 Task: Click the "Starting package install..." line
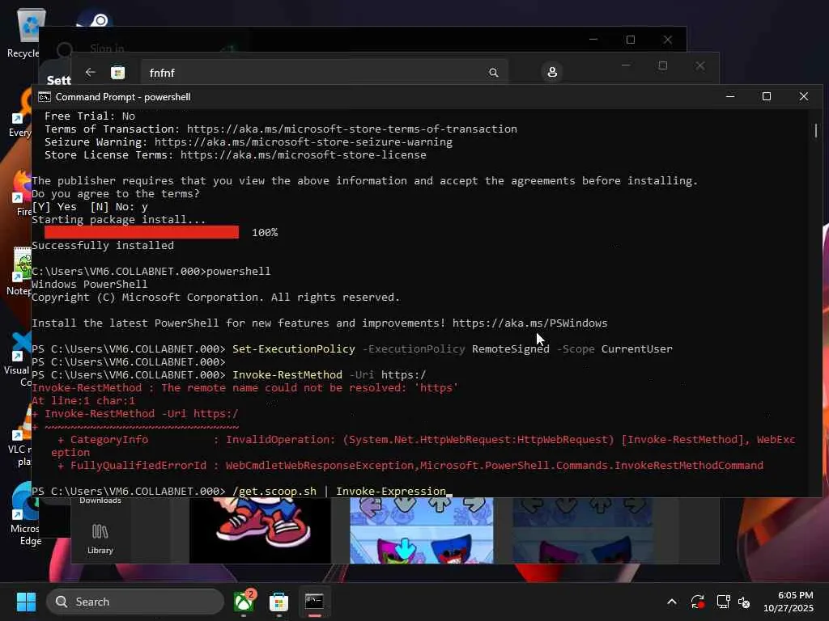pos(118,220)
